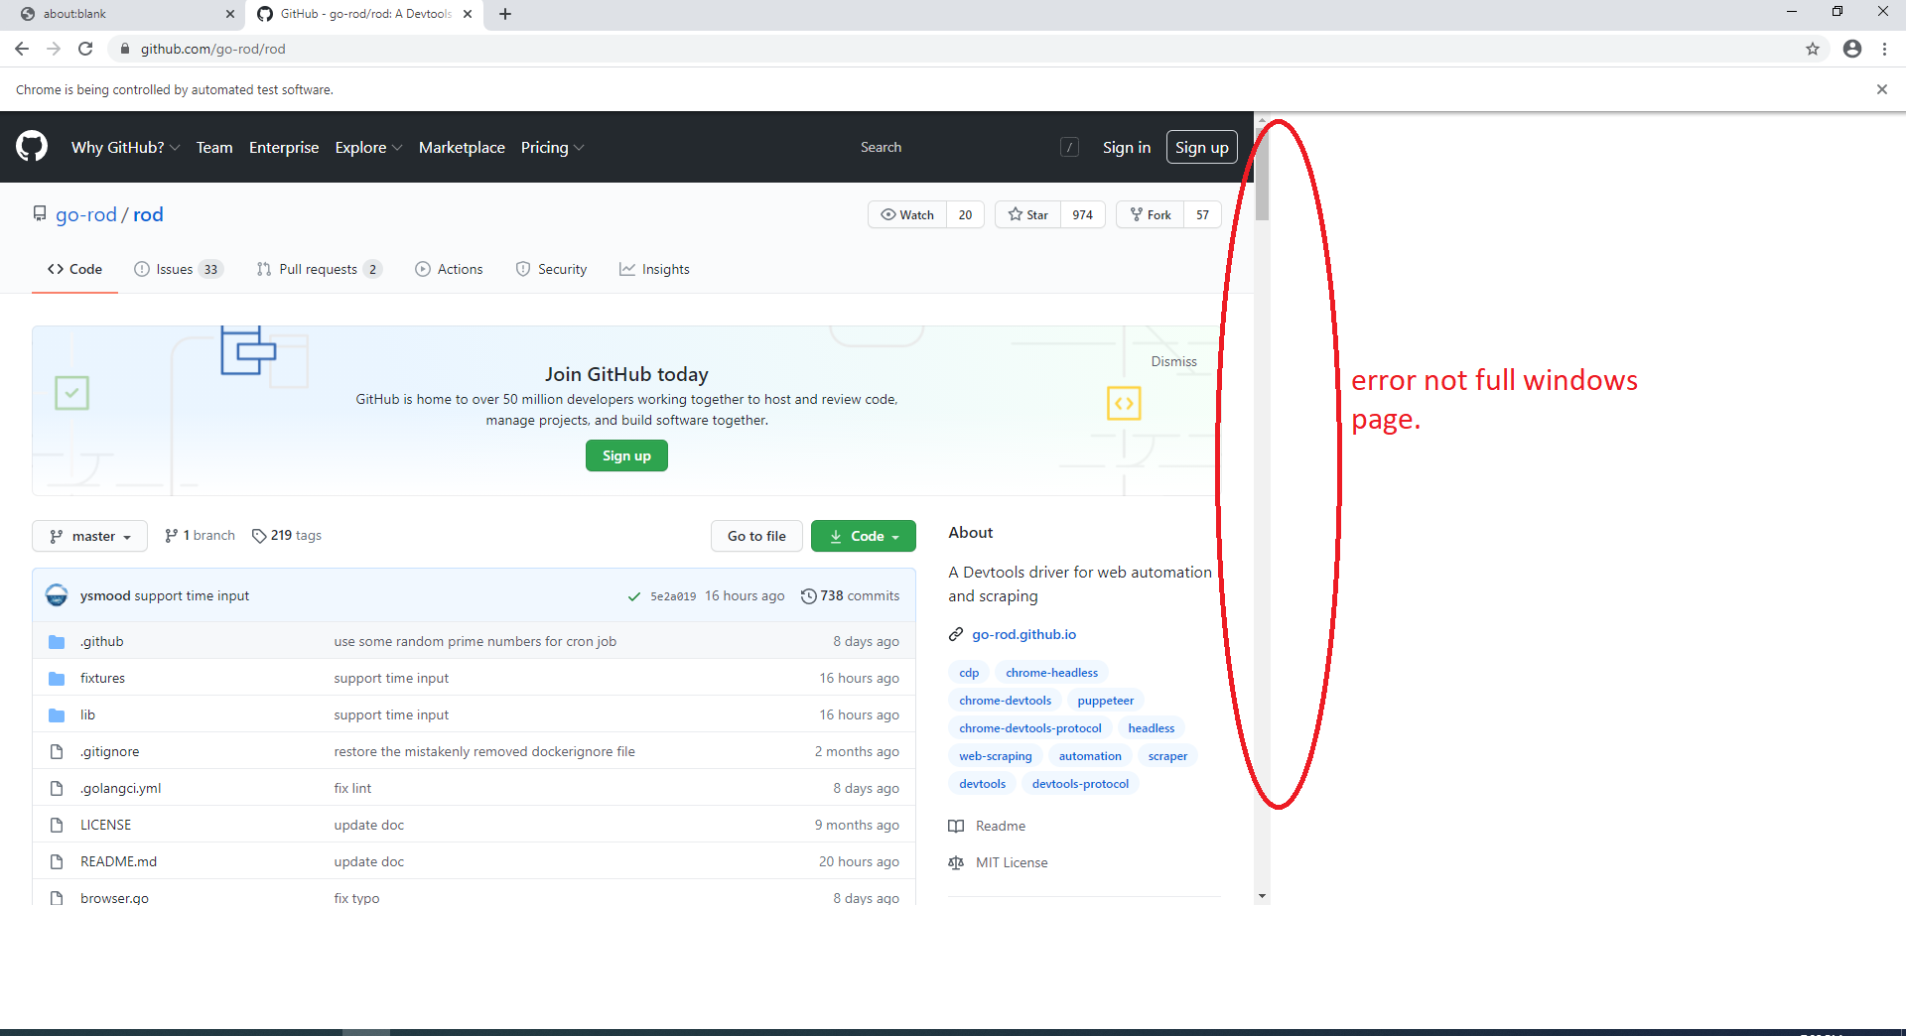Click the fork icon on the Fork button
This screenshot has height=1036, width=1906.
coord(1136,214)
